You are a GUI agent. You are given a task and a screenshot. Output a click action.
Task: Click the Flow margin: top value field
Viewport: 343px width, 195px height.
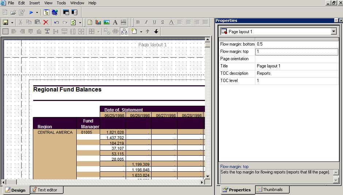pyautogui.click(x=296, y=52)
